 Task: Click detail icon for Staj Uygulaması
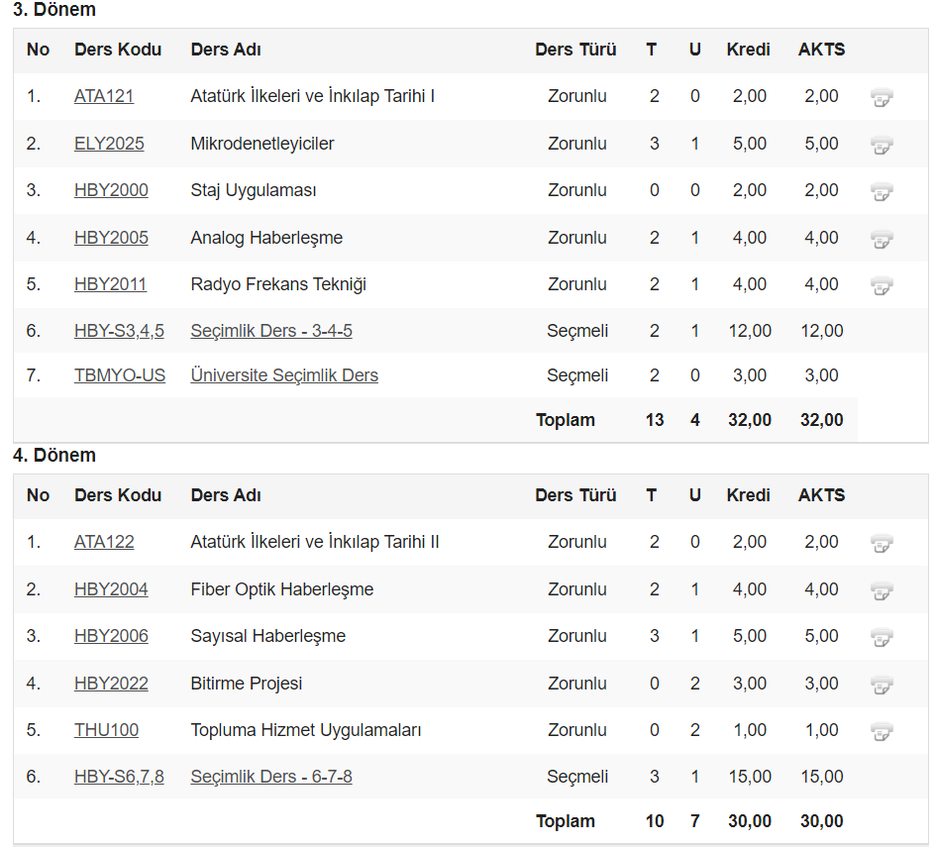coord(882,191)
